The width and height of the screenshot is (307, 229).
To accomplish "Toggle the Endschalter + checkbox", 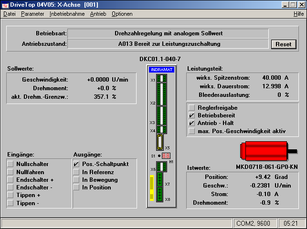I will [x=11, y=179].
